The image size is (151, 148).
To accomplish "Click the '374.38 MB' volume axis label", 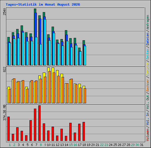I will (x=4, y=113).
